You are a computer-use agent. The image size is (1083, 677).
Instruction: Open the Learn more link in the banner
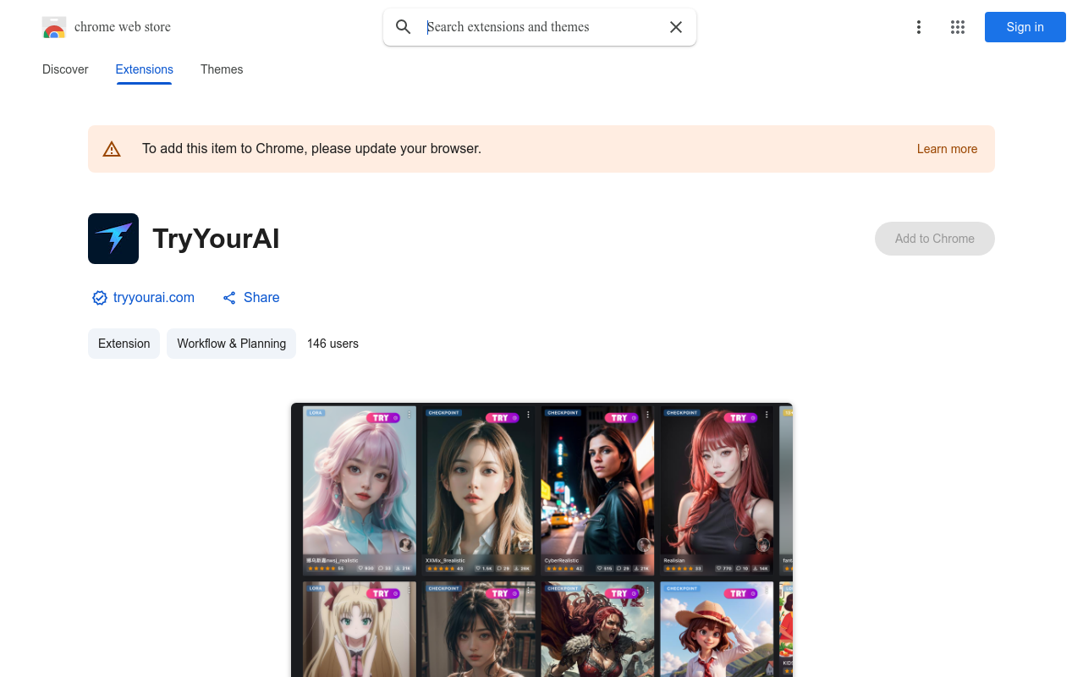tap(947, 149)
